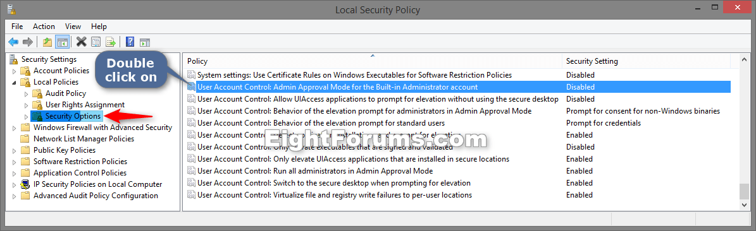The image size is (756, 231).
Task: Click the Virtualize file and registry policy icon
Action: (192, 196)
